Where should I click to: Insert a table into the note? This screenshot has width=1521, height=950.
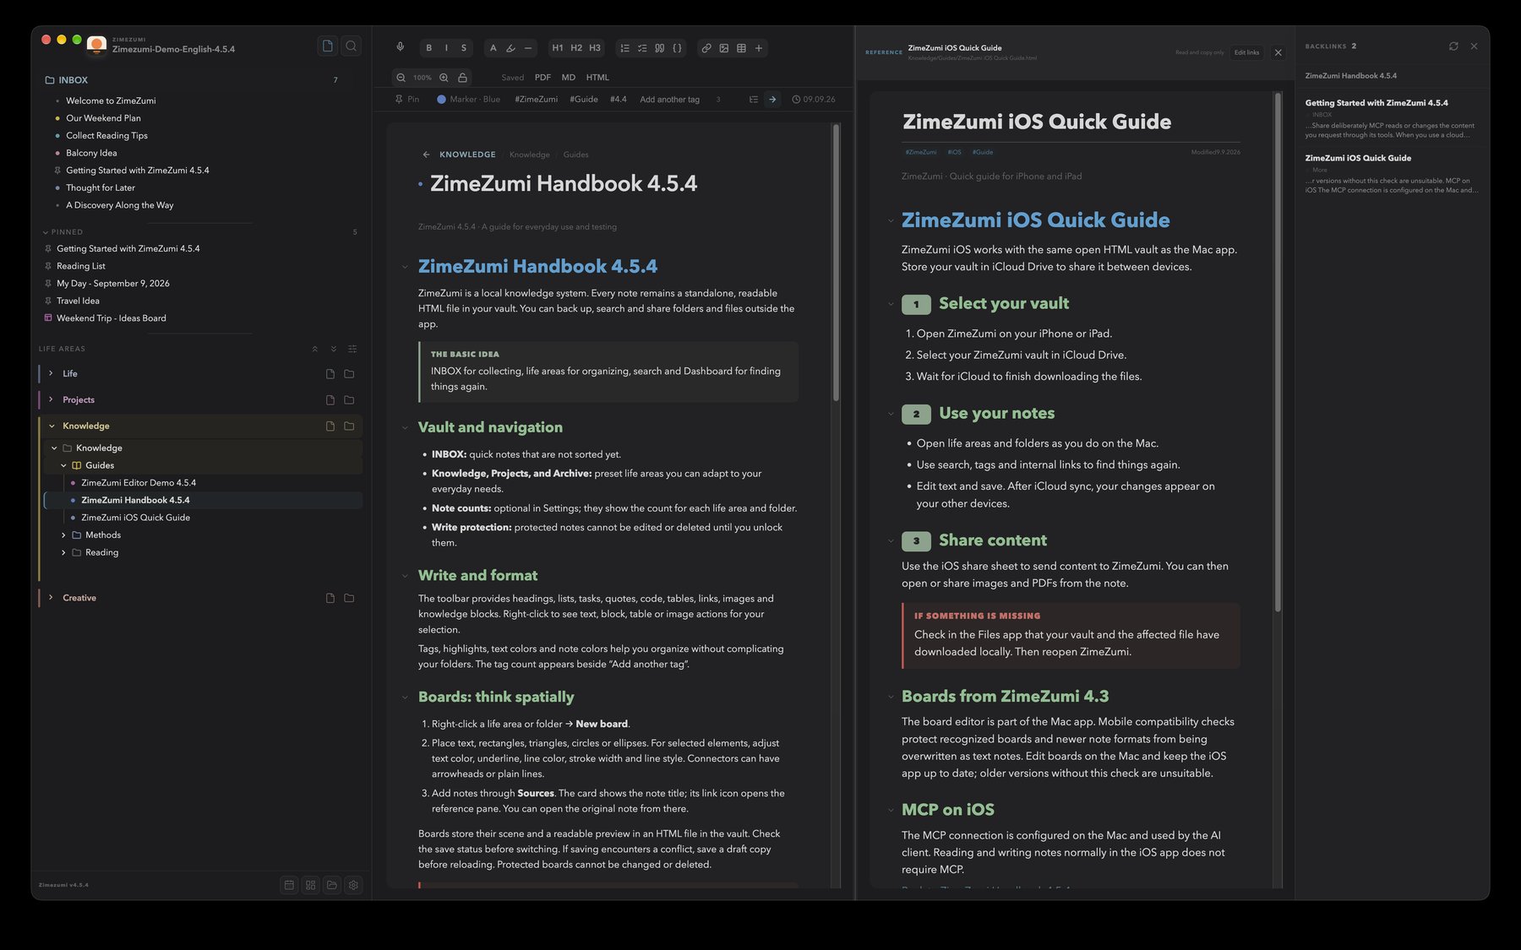pyautogui.click(x=741, y=48)
